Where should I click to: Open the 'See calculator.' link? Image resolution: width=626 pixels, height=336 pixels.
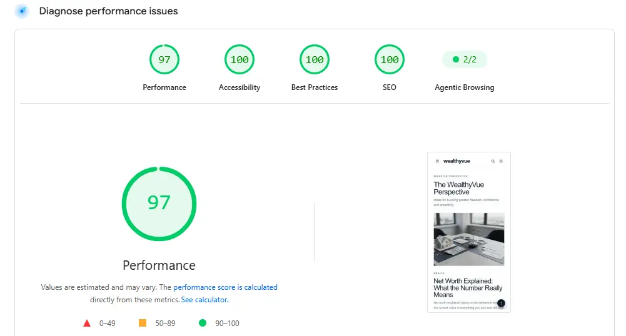tap(204, 300)
